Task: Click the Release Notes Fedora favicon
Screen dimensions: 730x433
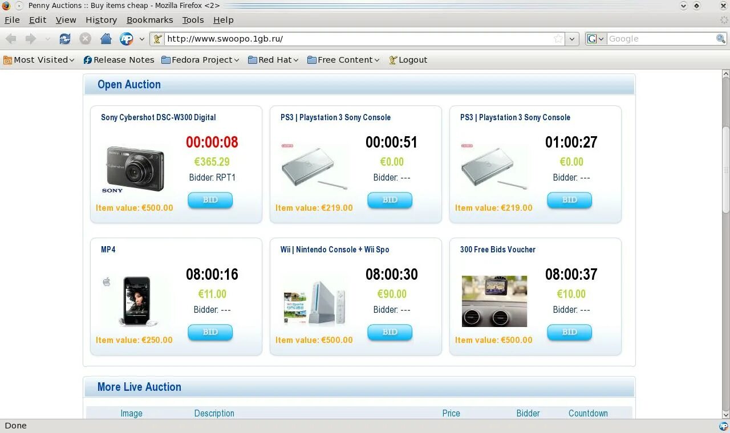Action: (87, 60)
